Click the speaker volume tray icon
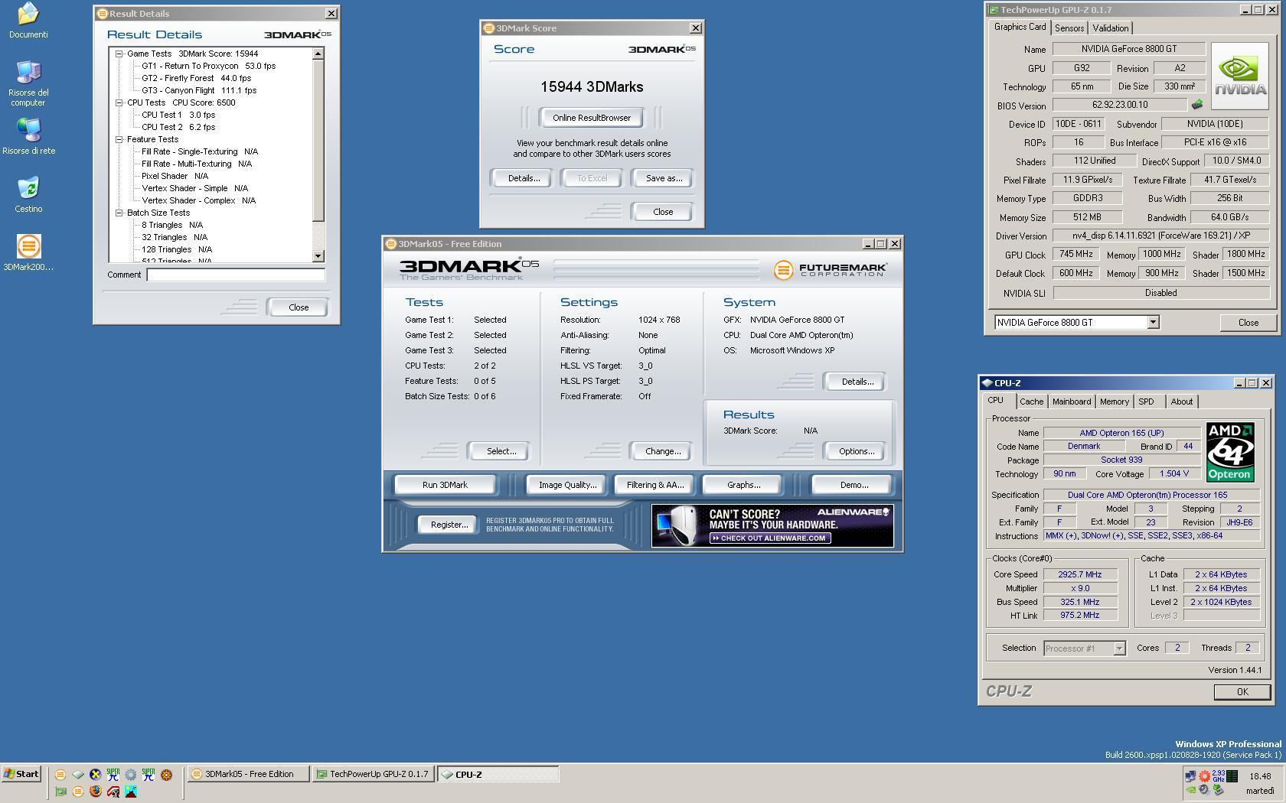 [x=1205, y=790]
